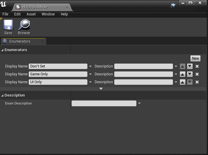Viewport: 208px width, 155px height.
Task: Open Game Only description dropdown arrow
Action: 176,74
